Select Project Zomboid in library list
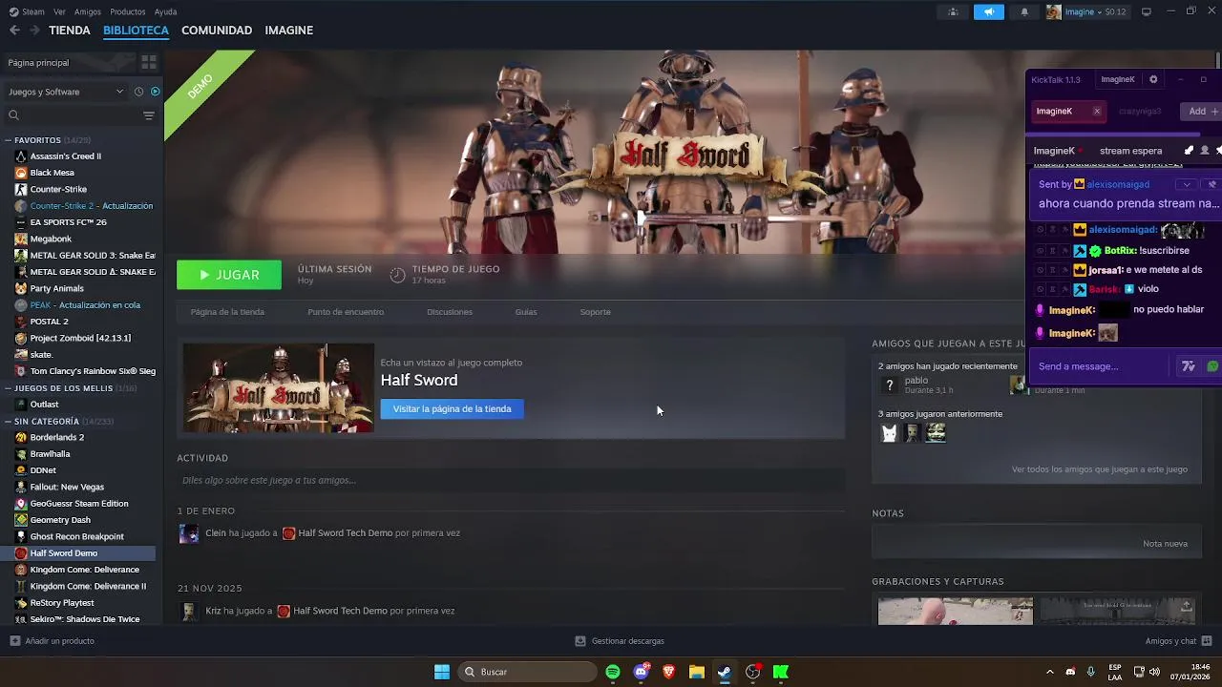 coord(80,338)
